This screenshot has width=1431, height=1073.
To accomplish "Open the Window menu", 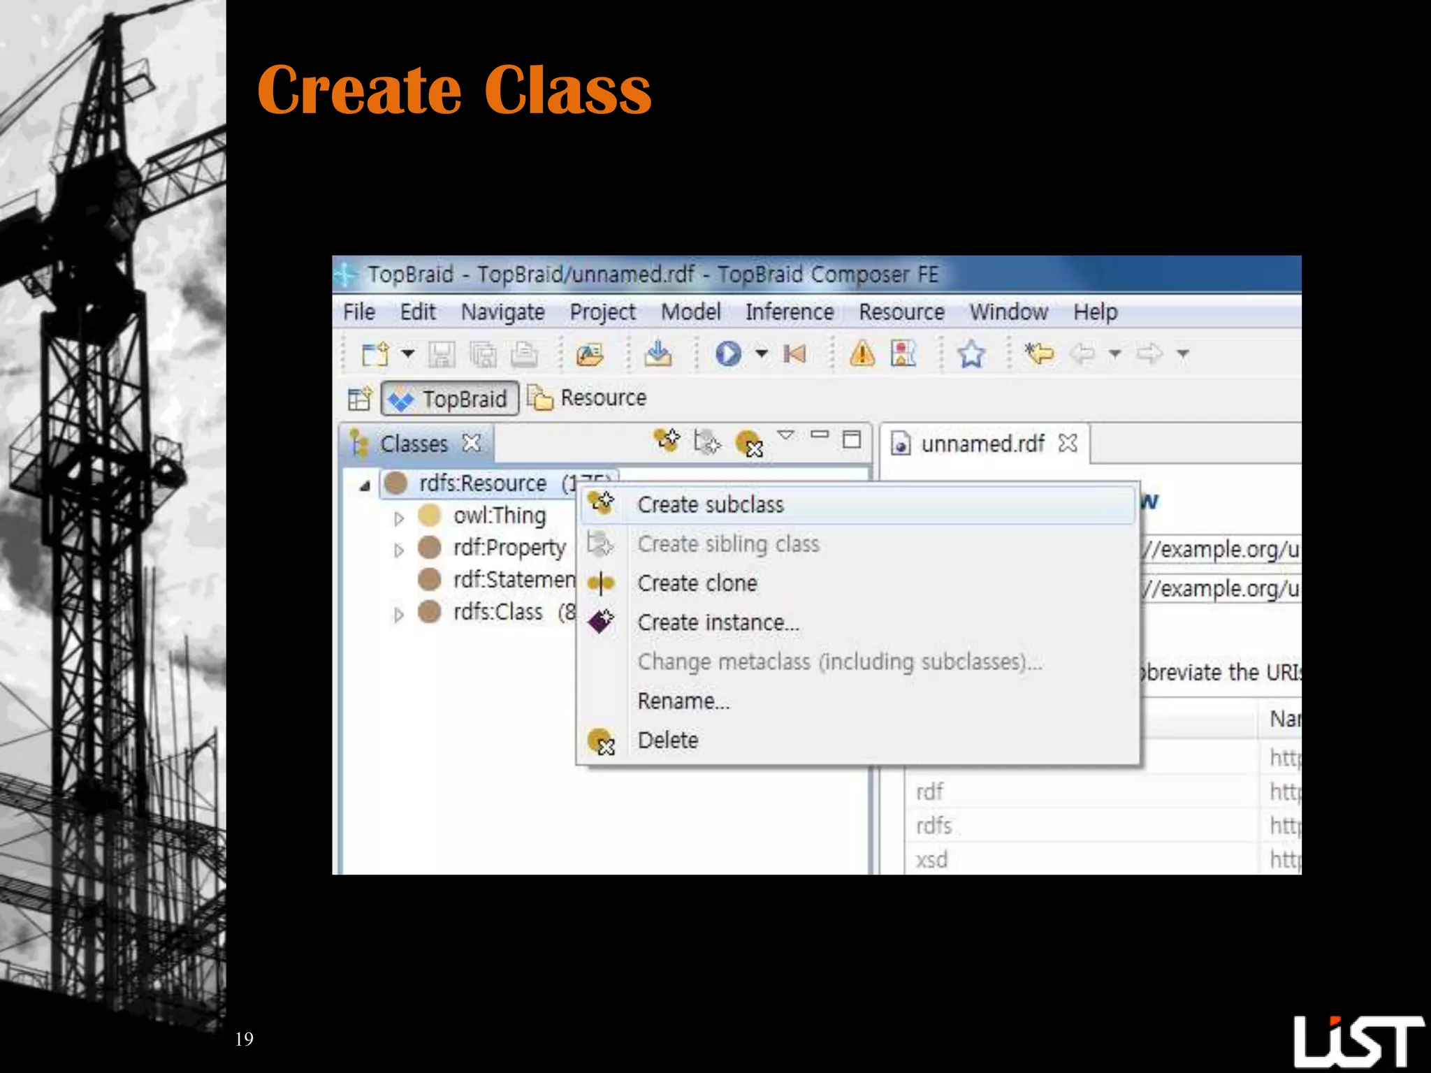I will (1008, 312).
